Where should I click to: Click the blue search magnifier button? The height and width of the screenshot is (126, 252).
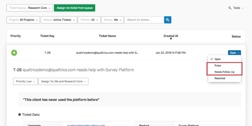pos(167,20)
